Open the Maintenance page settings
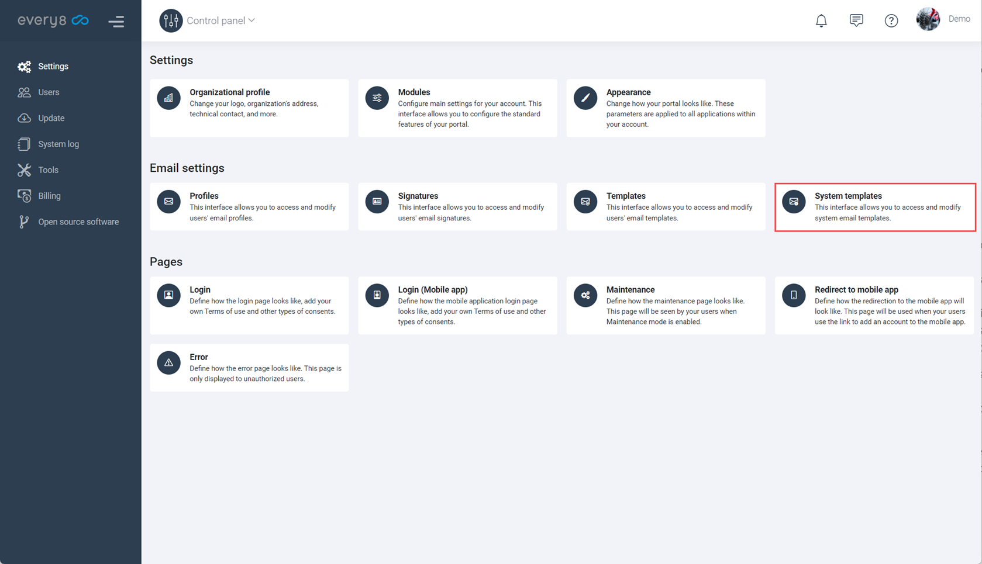982x564 pixels. coord(666,306)
